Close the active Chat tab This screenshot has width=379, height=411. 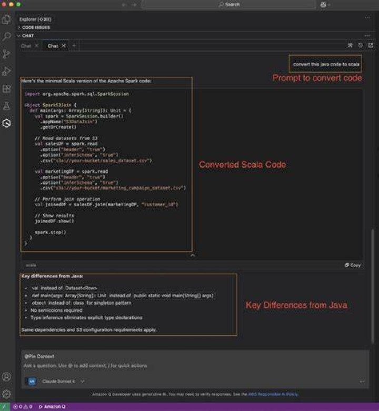click(x=63, y=46)
